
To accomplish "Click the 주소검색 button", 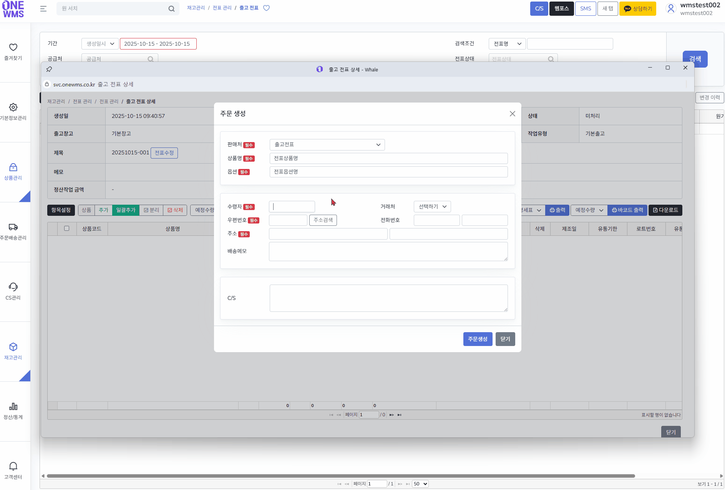I will pos(323,220).
